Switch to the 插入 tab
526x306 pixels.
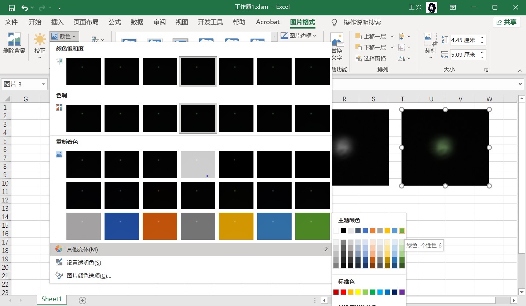pos(58,22)
